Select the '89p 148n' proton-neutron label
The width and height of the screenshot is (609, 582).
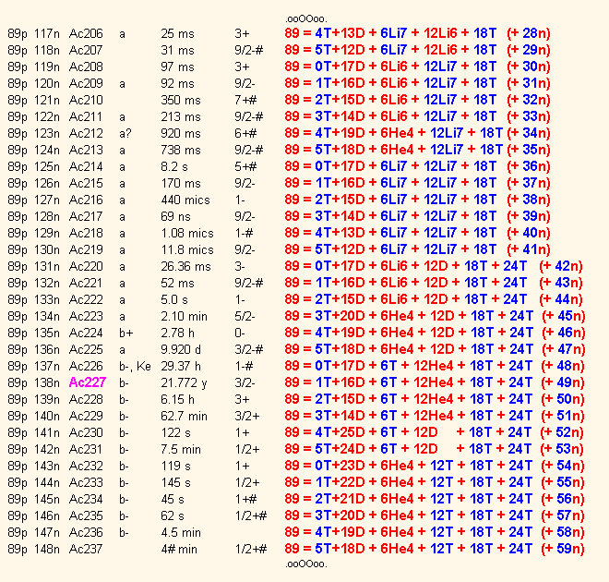pyautogui.click(x=34, y=549)
